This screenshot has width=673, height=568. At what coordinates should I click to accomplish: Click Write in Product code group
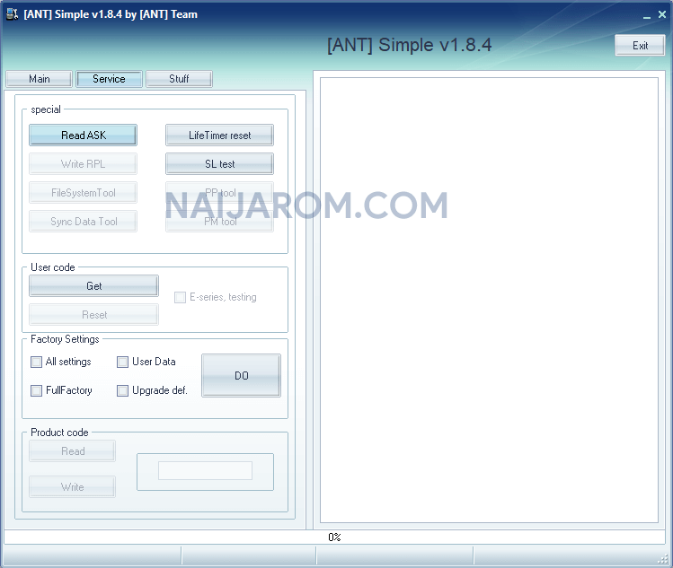(73, 487)
